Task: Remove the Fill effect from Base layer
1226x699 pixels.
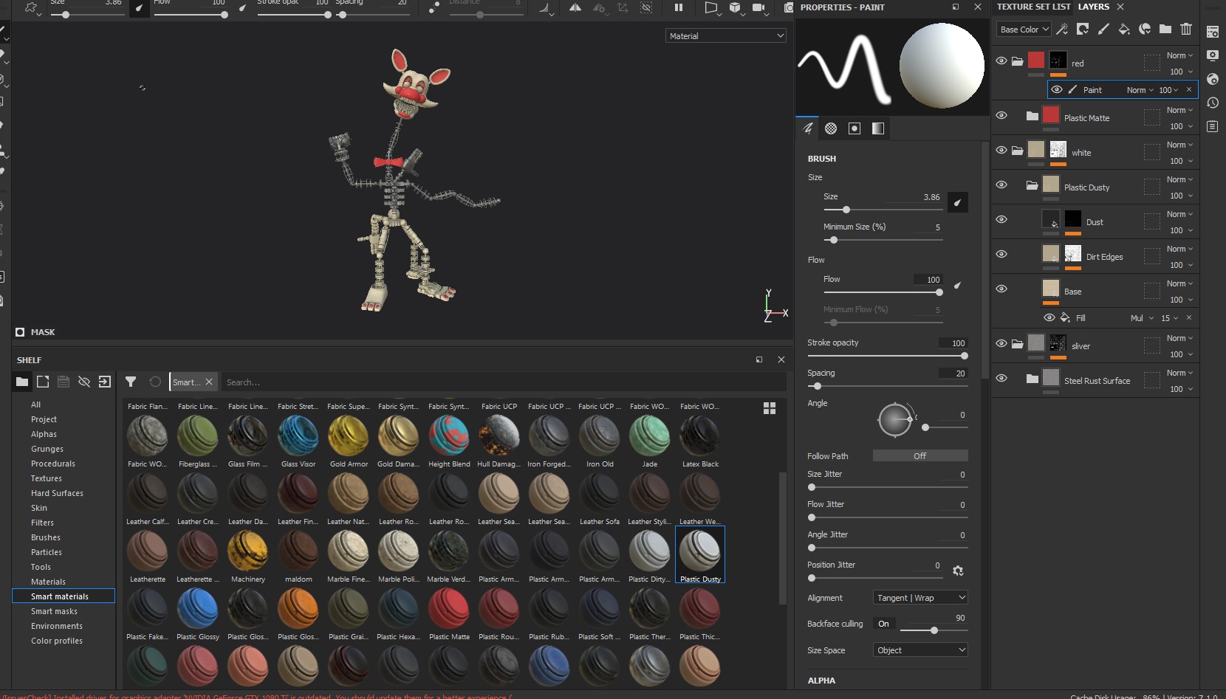Action: pyautogui.click(x=1189, y=318)
